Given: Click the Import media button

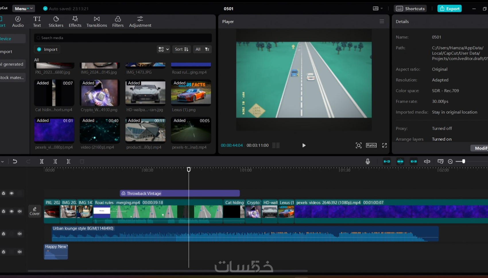Looking at the screenshot, I should pos(47,49).
